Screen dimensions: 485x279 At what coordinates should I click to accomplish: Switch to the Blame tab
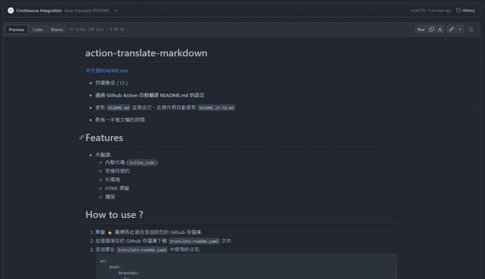57,29
